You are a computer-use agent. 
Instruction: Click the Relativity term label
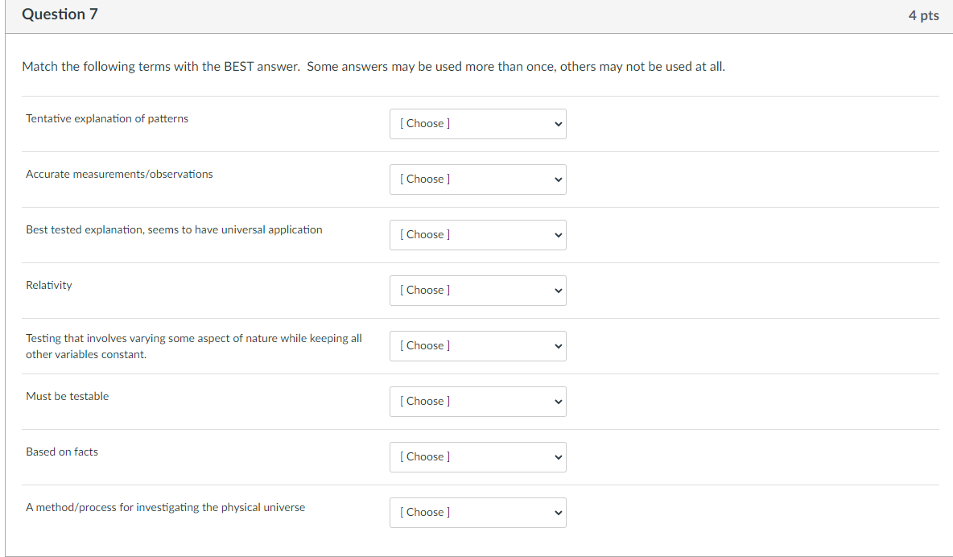(x=48, y=285)
